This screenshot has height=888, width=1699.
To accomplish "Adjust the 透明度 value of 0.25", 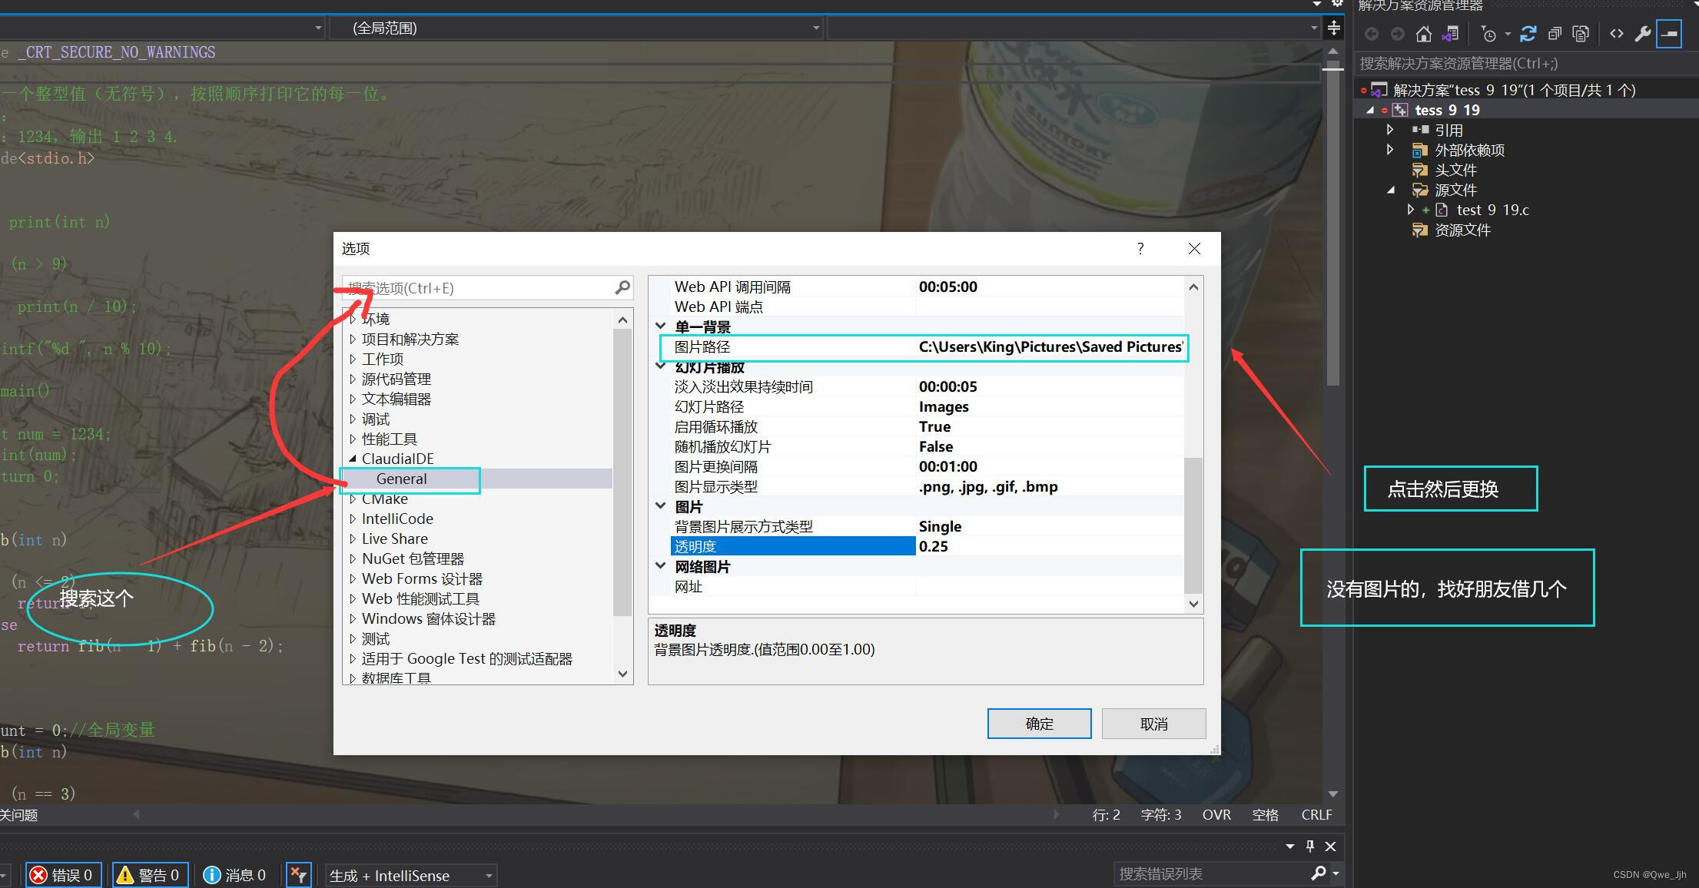I will 934,545.
